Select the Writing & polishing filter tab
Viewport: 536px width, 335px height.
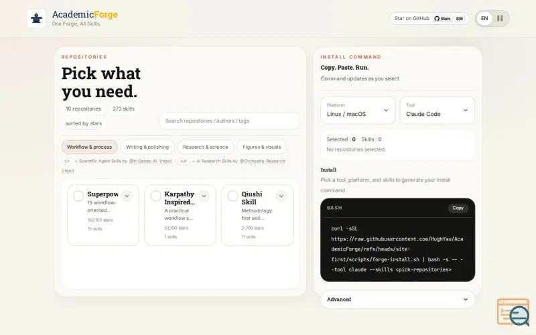click(147, 147)
